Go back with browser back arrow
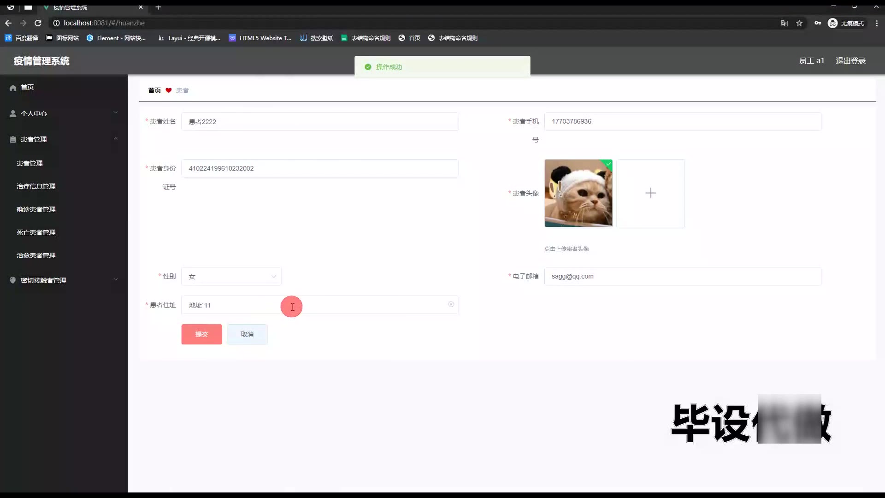885x498 pixels. coord(8,23)
